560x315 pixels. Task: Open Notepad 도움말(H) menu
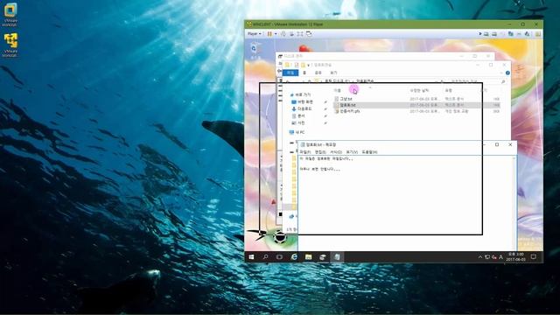(x=369, y=151)
